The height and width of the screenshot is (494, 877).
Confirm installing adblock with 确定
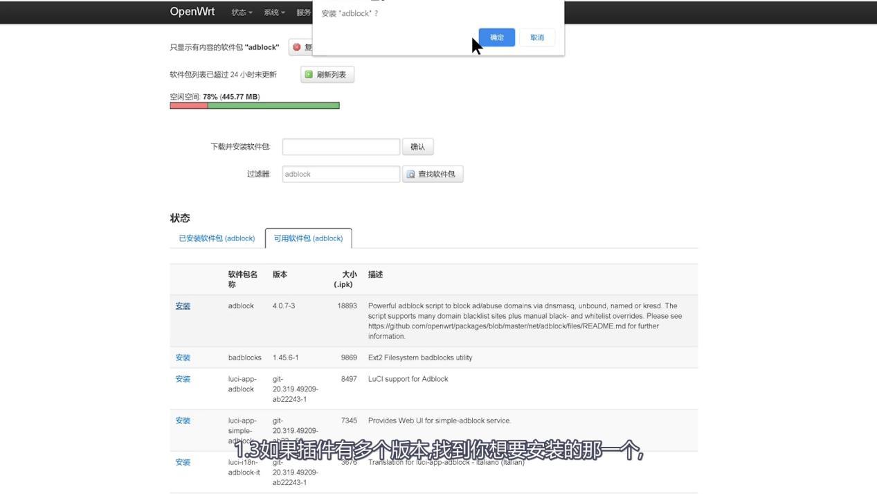(x=496, y=37)
